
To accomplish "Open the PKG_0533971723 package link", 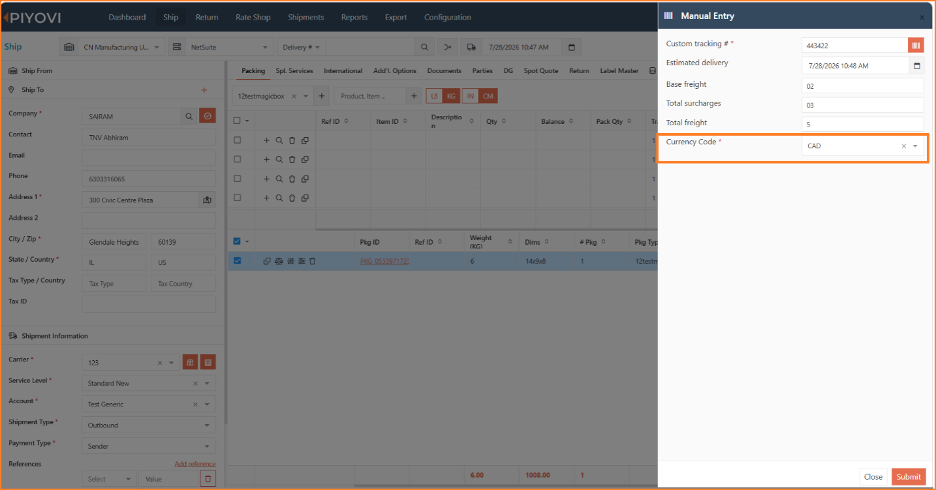I will point(384,261).
